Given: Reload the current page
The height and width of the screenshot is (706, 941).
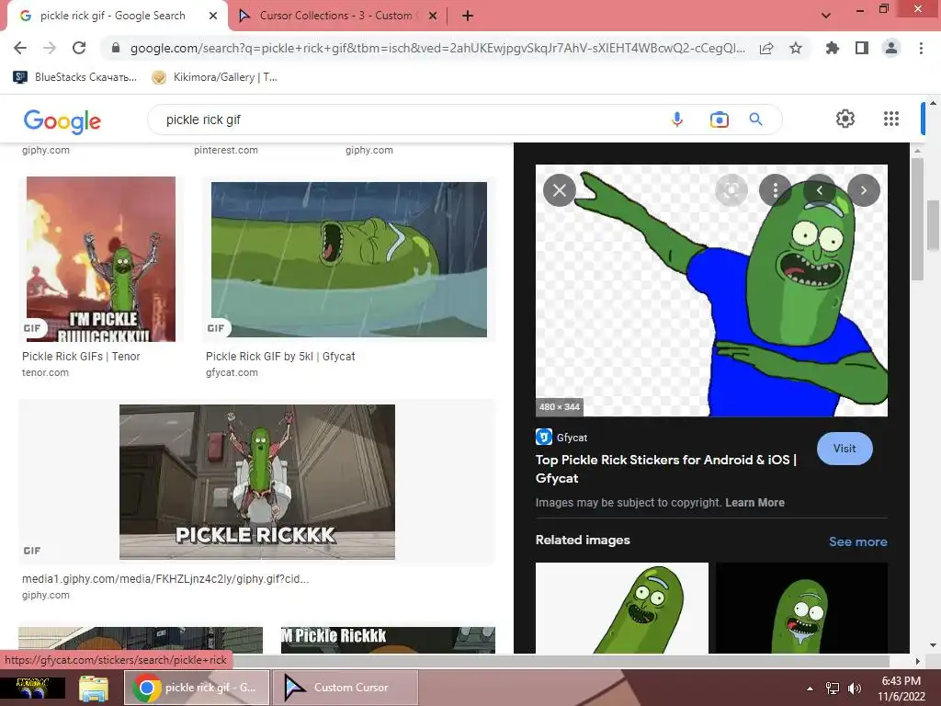Looking at the screenshot, I should pos(79,48).
